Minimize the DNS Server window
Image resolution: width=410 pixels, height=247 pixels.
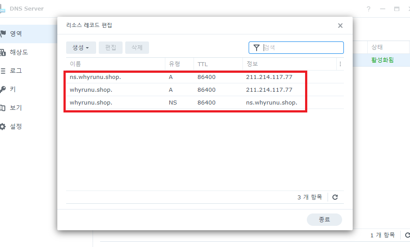(x=383, y=9)
